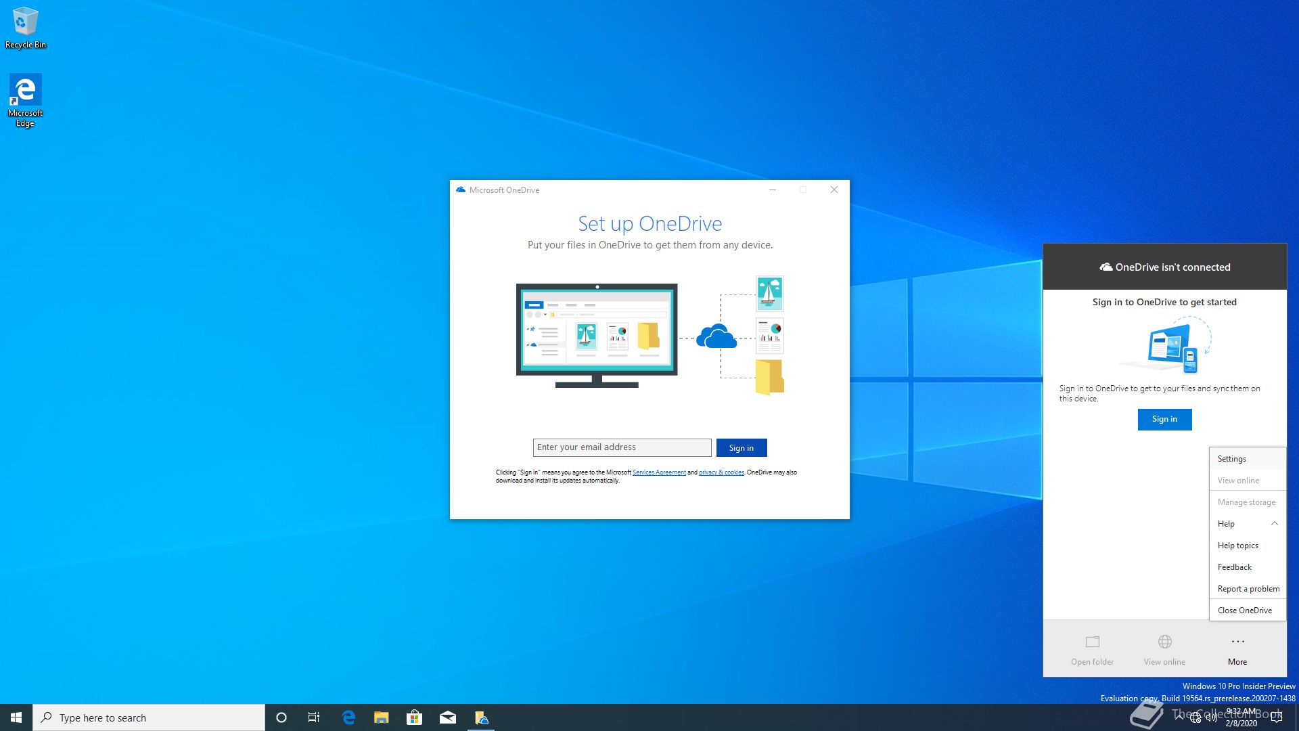
Task: Click Sign in in the OneDrive flyout
Action: (1164, 420)
